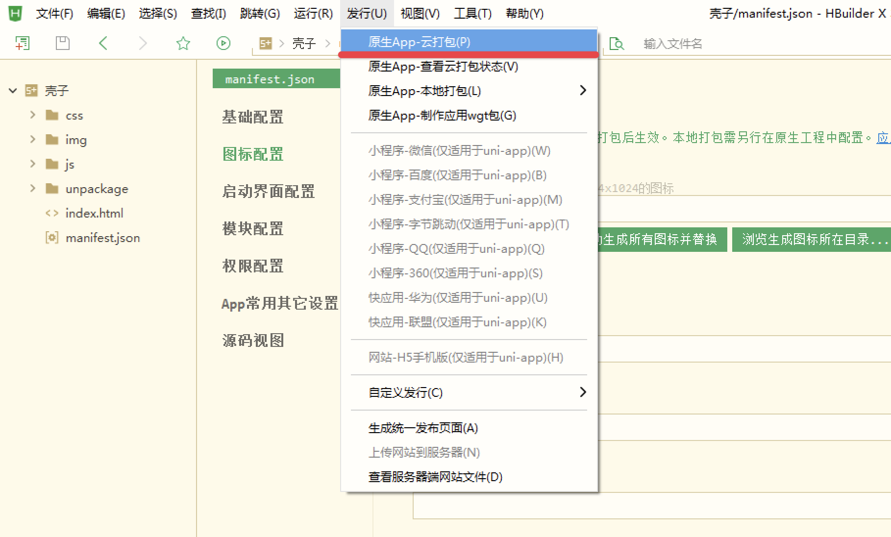
Task: Collapse the 壳子 project tree
Action: point(13,90)
